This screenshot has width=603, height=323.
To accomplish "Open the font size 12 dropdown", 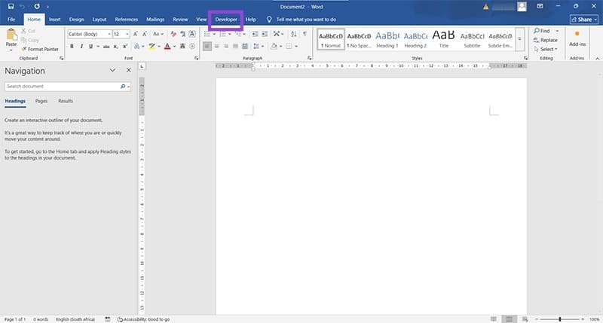I will (127, 34).
